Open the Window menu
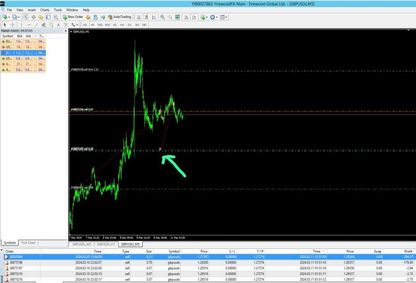 click(x=72, y=10)
